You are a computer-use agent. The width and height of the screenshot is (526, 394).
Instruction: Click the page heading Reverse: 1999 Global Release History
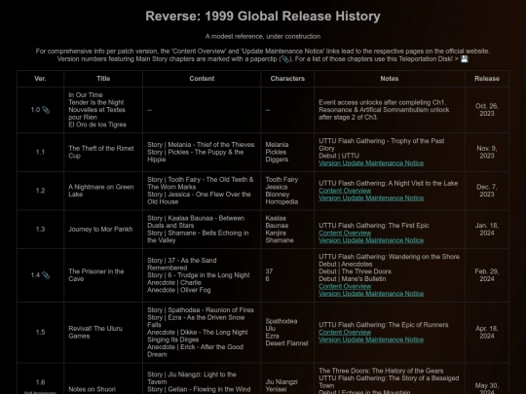coord(263,17)
